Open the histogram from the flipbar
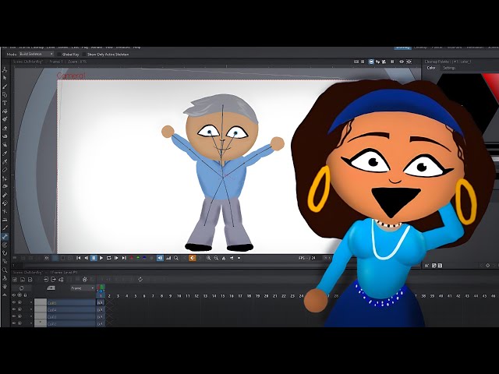 [x=168, y=258]
